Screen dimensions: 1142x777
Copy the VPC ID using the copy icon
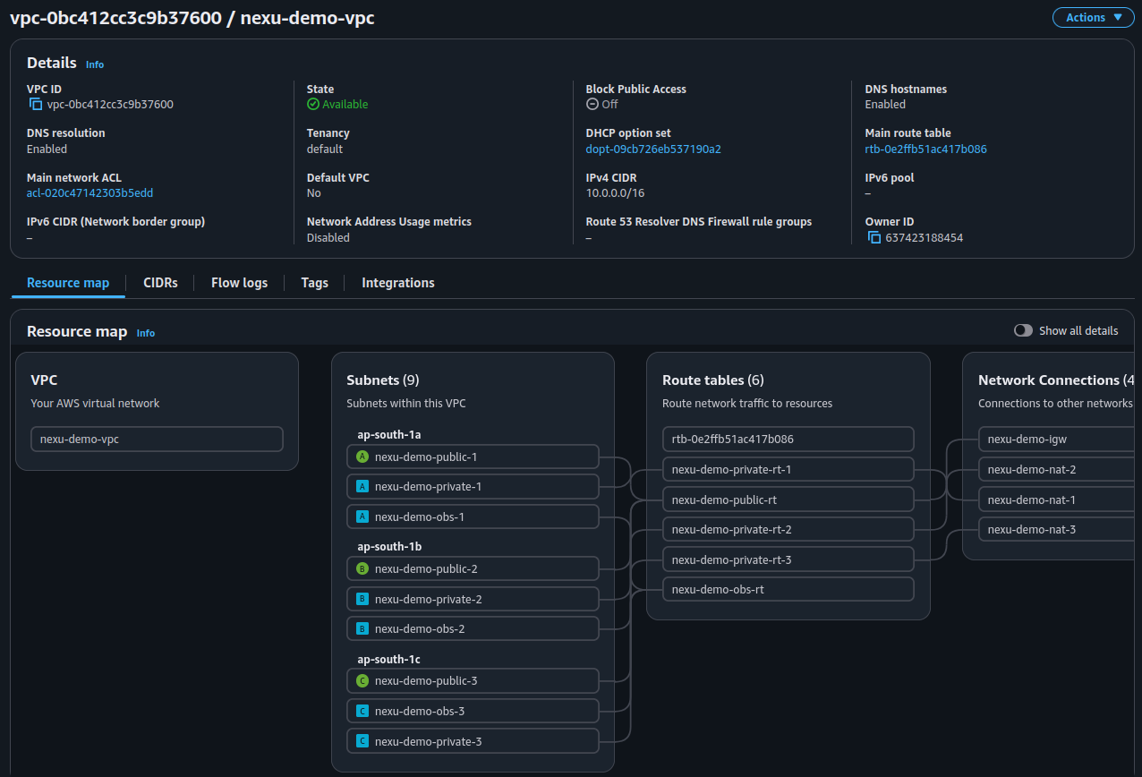(33, 104)
